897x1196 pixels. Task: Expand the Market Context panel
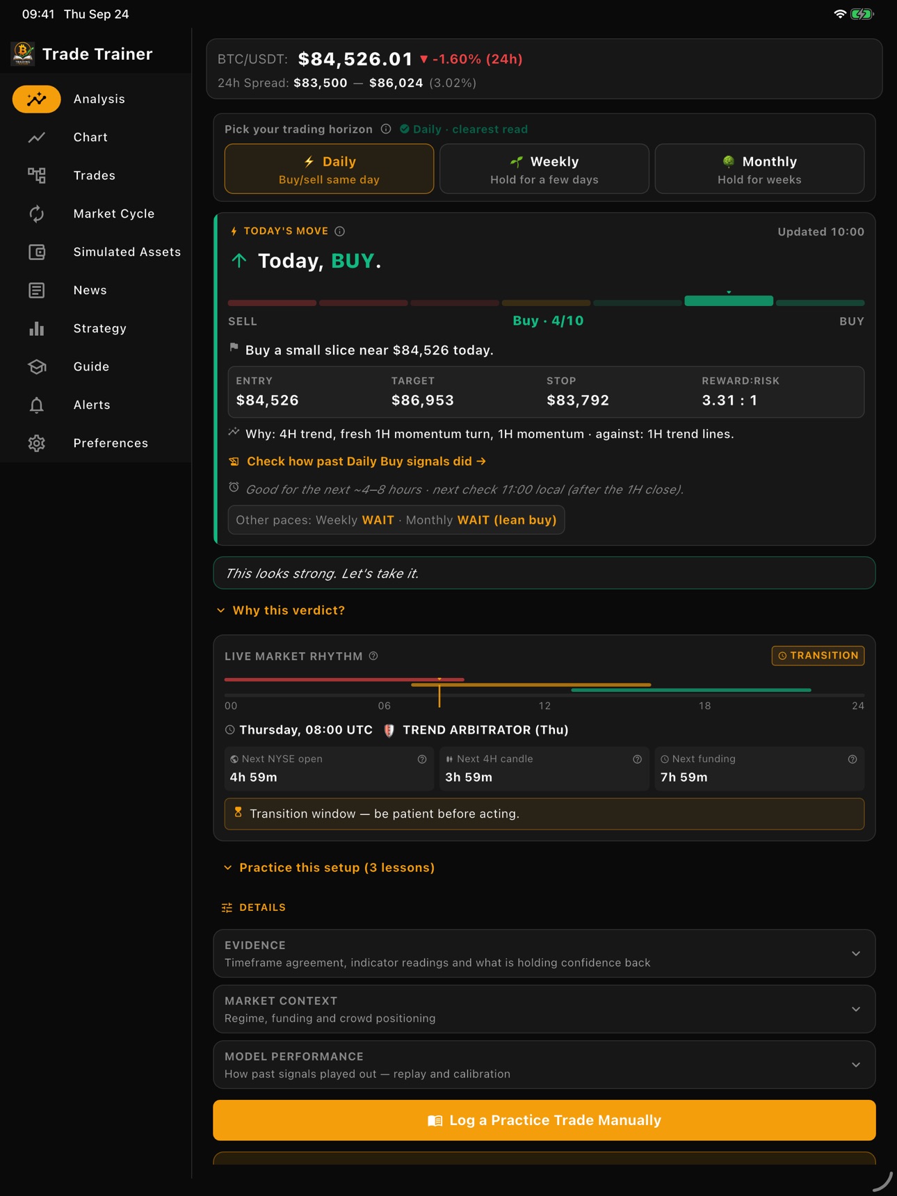(544, 1009)
